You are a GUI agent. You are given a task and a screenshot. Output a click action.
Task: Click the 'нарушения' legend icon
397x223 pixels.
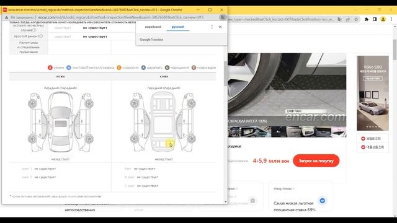coord(167,68)
